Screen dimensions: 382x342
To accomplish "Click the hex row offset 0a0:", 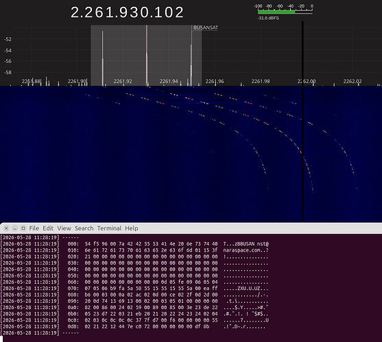I will pyautogui.click(x=73, y=308).
